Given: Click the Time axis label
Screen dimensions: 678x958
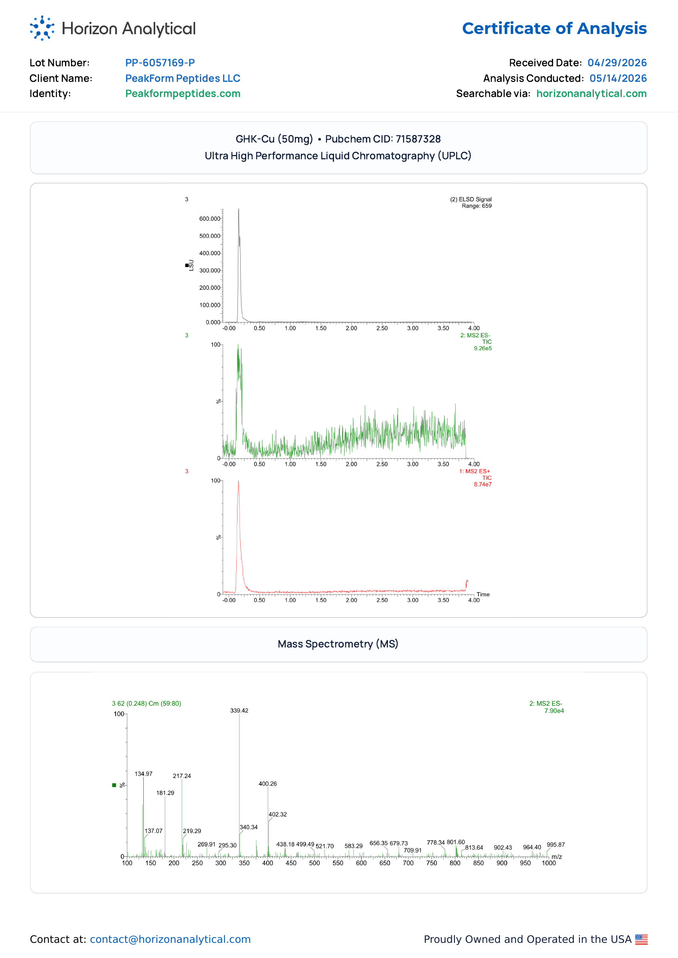Looking at the screenshot, I should pyautogui.click(x=483, y=594).
